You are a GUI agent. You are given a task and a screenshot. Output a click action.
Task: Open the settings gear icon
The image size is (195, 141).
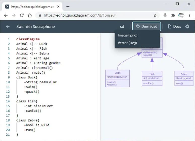[x=187, y=26]
